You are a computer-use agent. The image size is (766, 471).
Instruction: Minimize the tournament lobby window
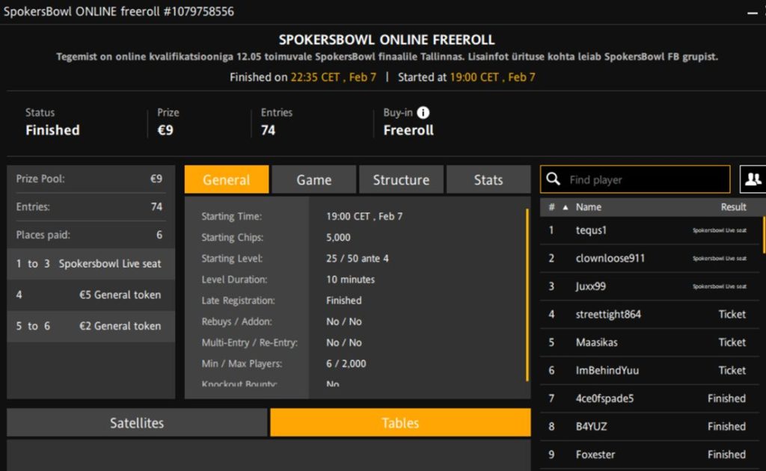[x=752, y=13]
